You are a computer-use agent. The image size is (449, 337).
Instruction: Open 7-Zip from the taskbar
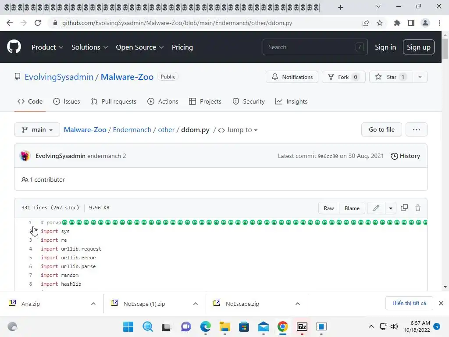(x=302, y=326)
